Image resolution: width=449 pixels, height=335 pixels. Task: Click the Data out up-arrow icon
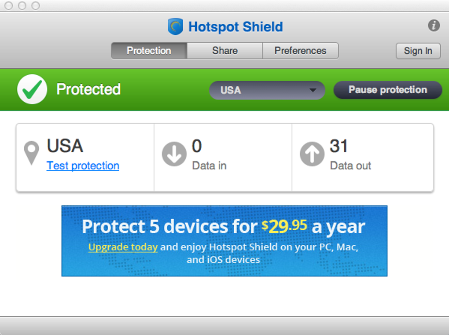(312, 155)
